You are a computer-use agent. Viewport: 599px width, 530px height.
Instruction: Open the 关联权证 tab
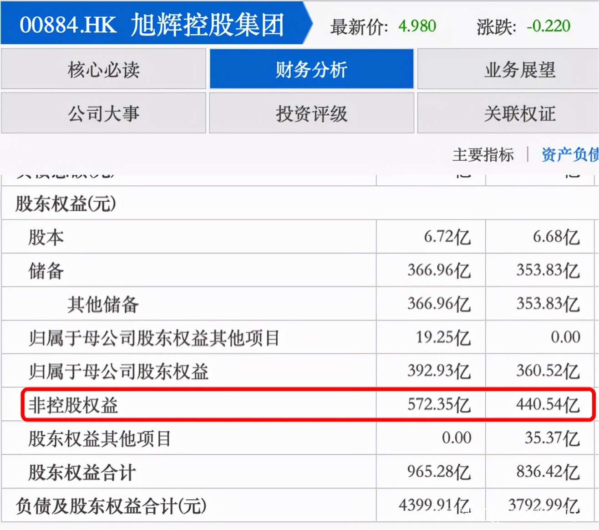[508, 113]
